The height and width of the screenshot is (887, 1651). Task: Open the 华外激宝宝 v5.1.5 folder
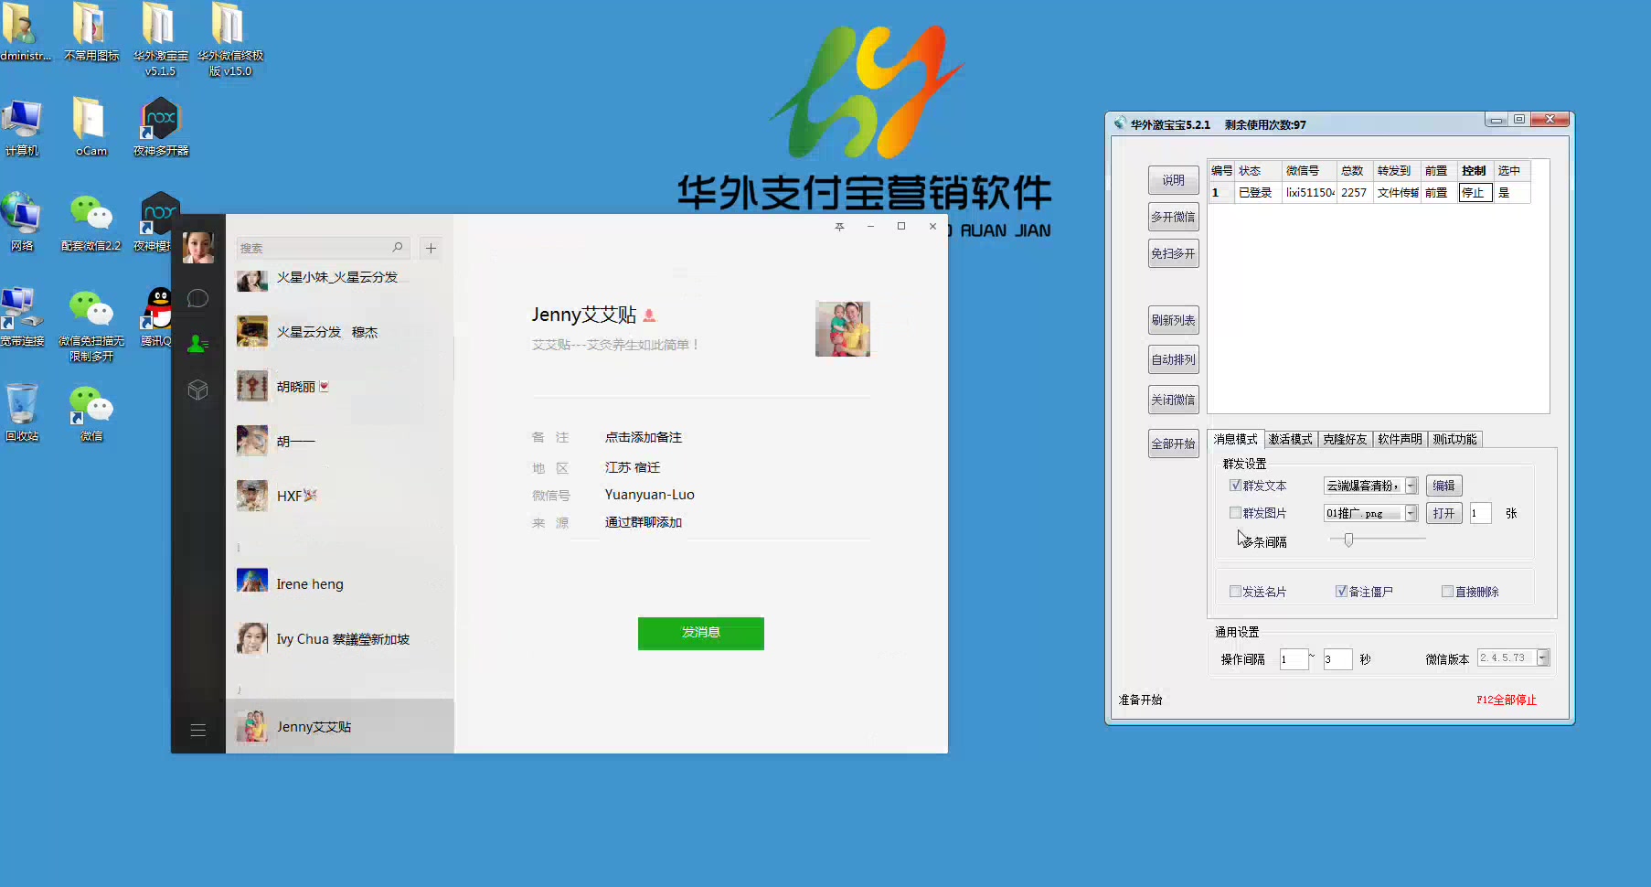pyautogui.click(x=160, y=39)
